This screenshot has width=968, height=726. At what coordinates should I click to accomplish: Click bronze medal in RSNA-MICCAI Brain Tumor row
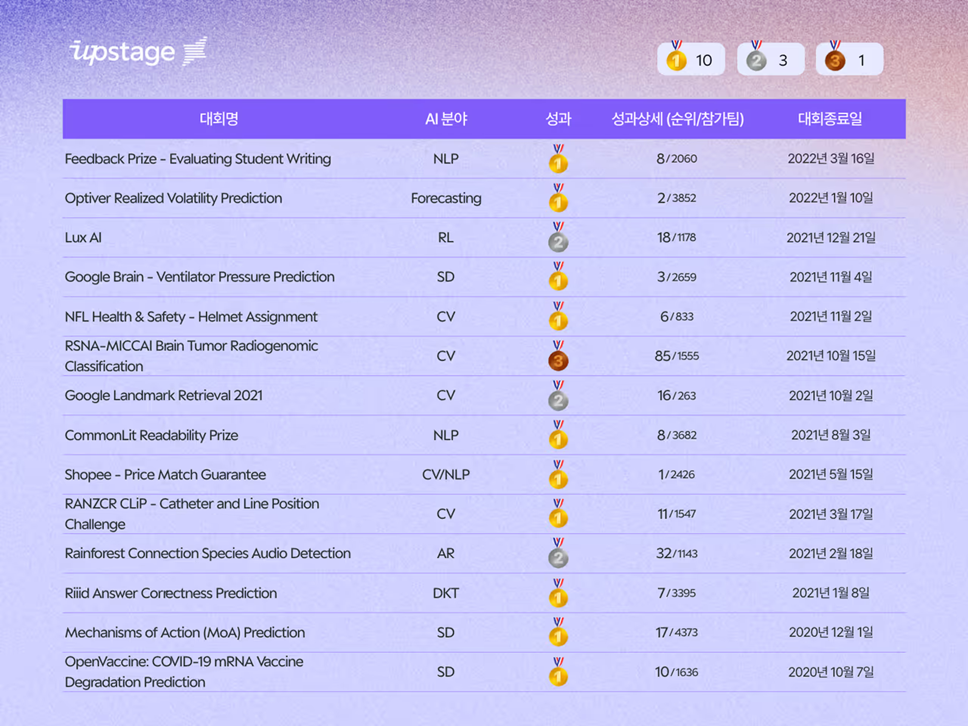click(558, 356)
